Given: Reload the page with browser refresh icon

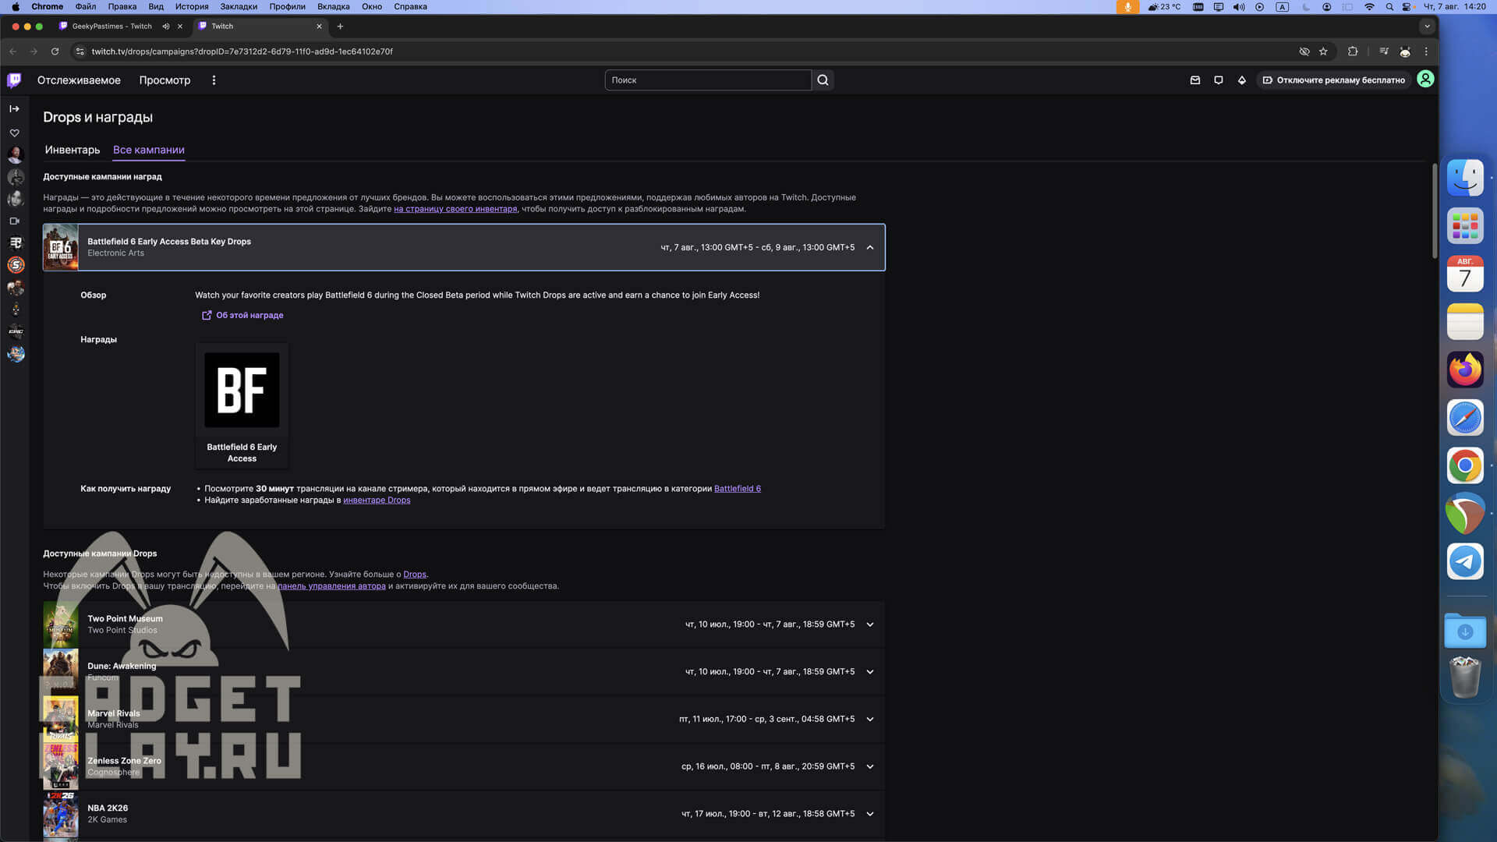Looking at the screenshot, I should coord(55,51).
